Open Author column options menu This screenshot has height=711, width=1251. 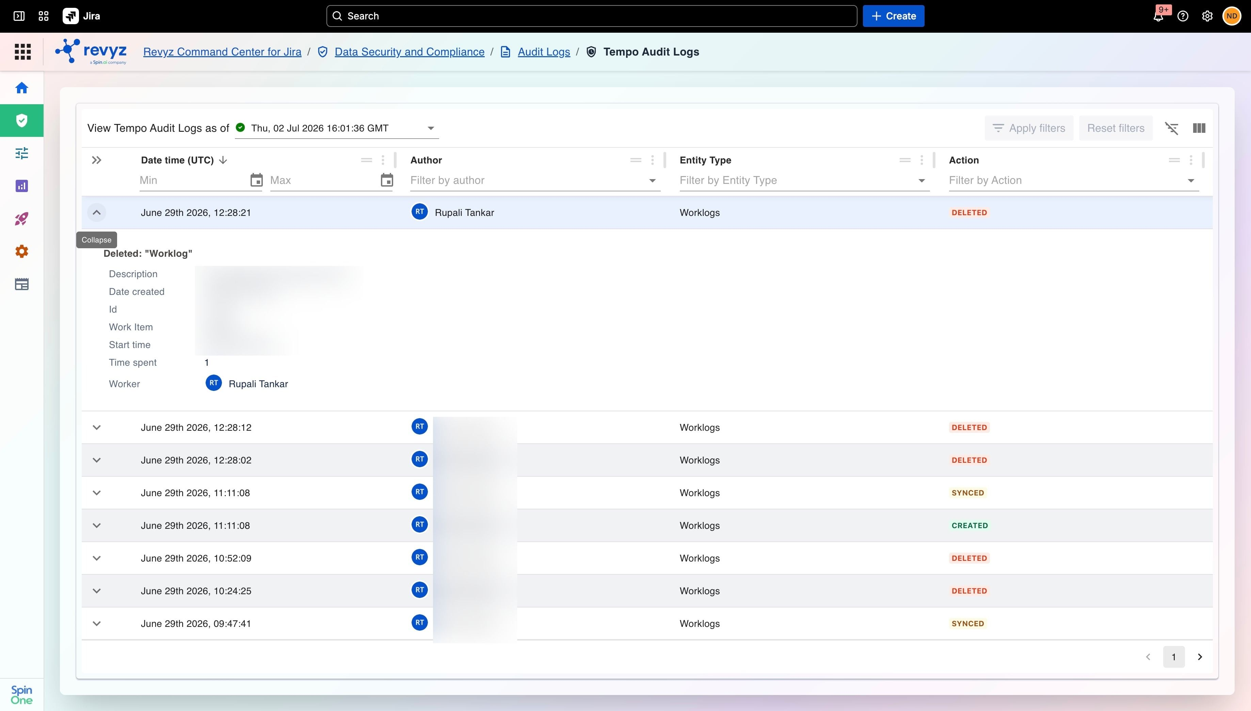coord(653,160)
